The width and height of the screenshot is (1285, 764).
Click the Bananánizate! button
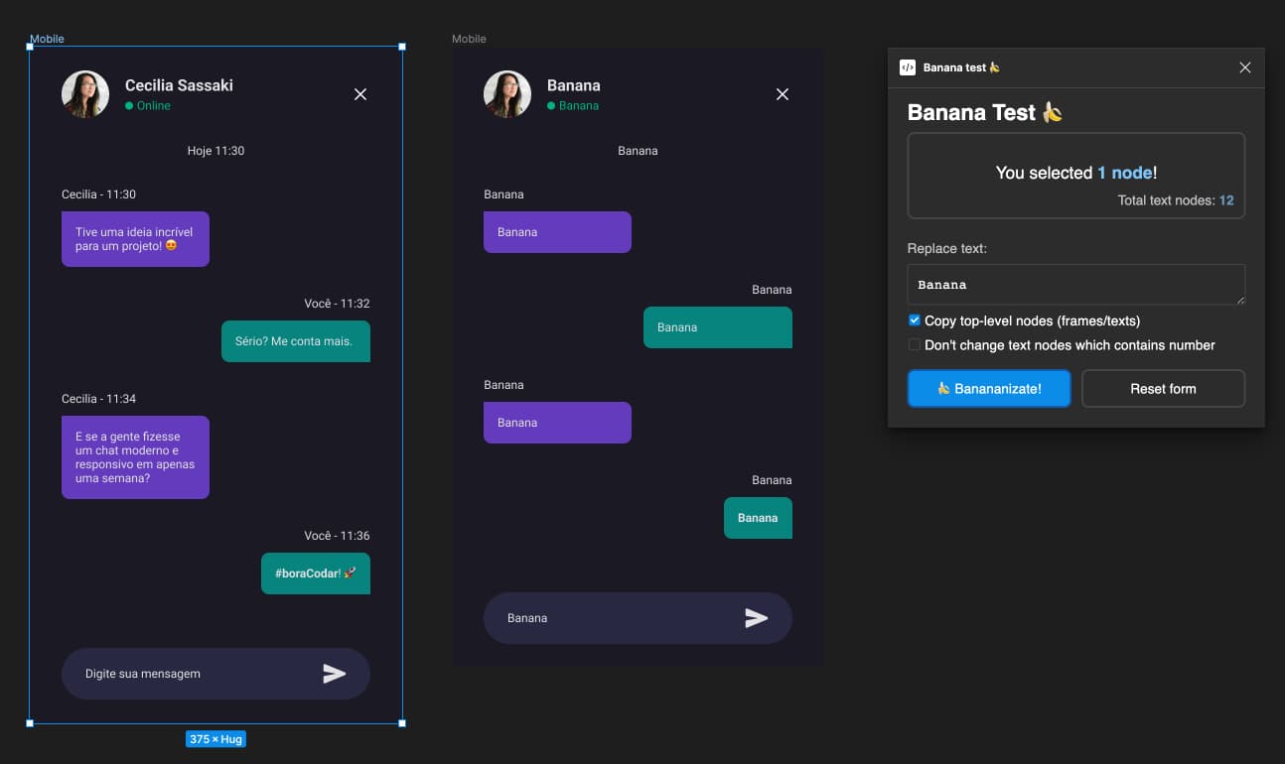(989, 389)
